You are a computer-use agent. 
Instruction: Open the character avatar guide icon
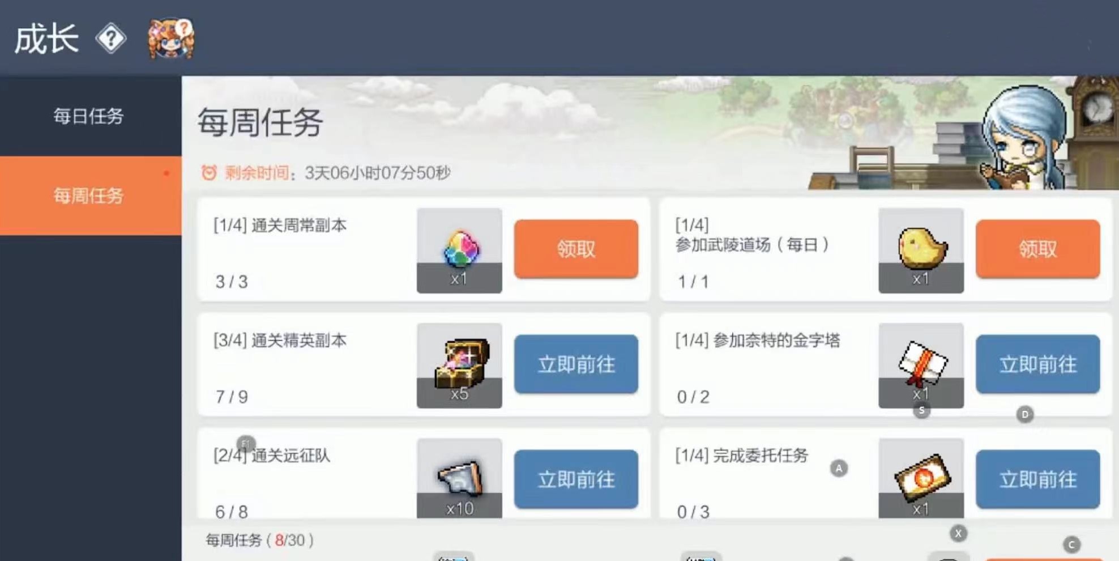tap(171, 38)
